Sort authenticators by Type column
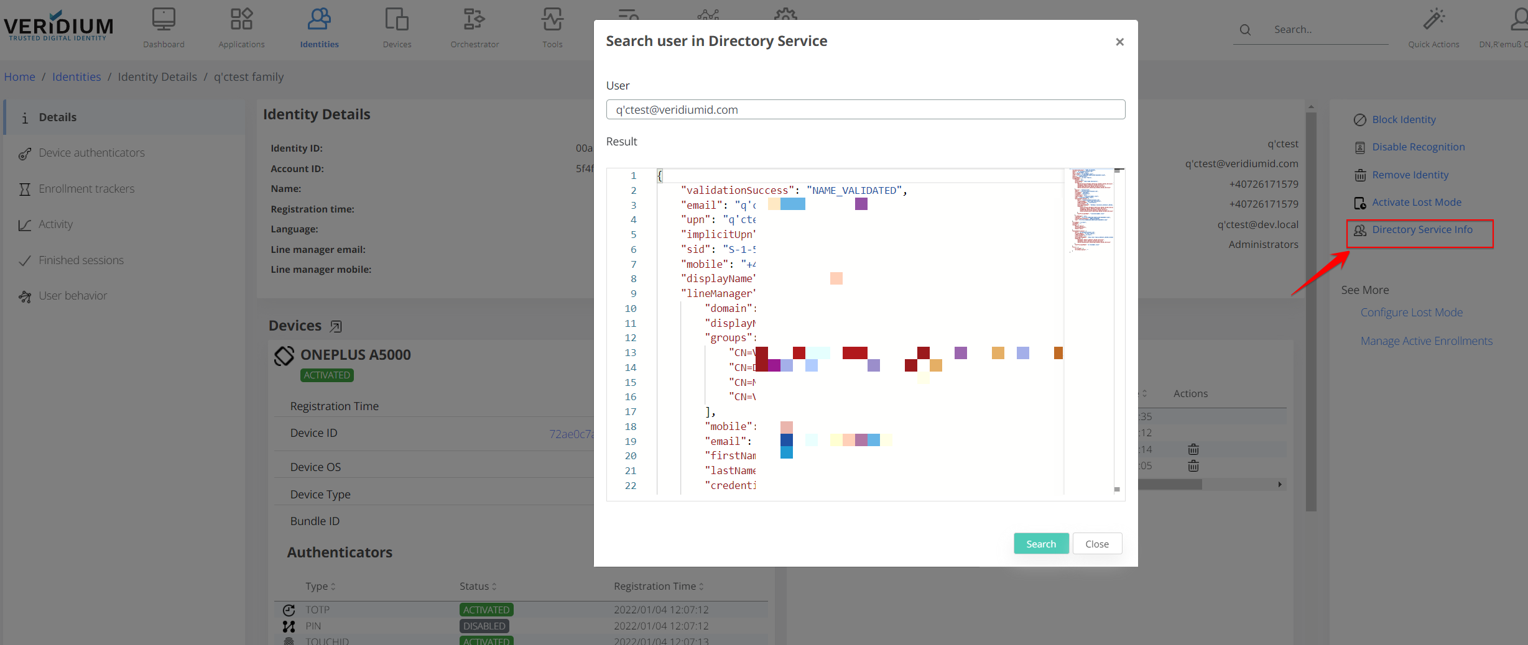Image resolution: width=1528 pixels, height=645 pixels. 320,586
